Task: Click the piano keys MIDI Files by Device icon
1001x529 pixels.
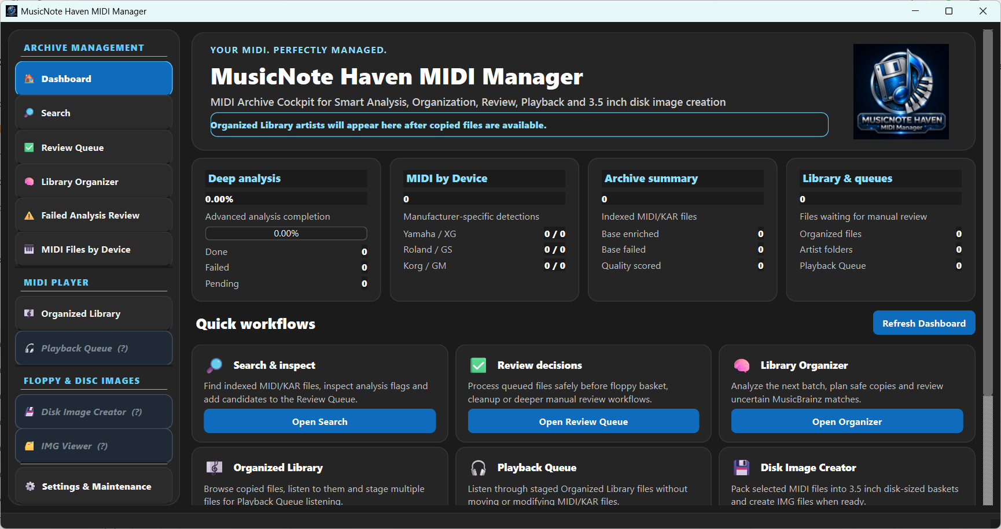Action: pyautogui.click(x=29, y=250)
